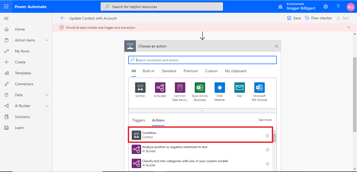Select Create in the sidebar
Viewport: 357px width, 172px height.
20,62
